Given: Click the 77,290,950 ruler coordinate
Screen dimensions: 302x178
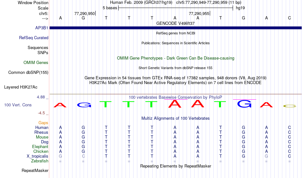Looking at the screenshot, I should point(85,13).
